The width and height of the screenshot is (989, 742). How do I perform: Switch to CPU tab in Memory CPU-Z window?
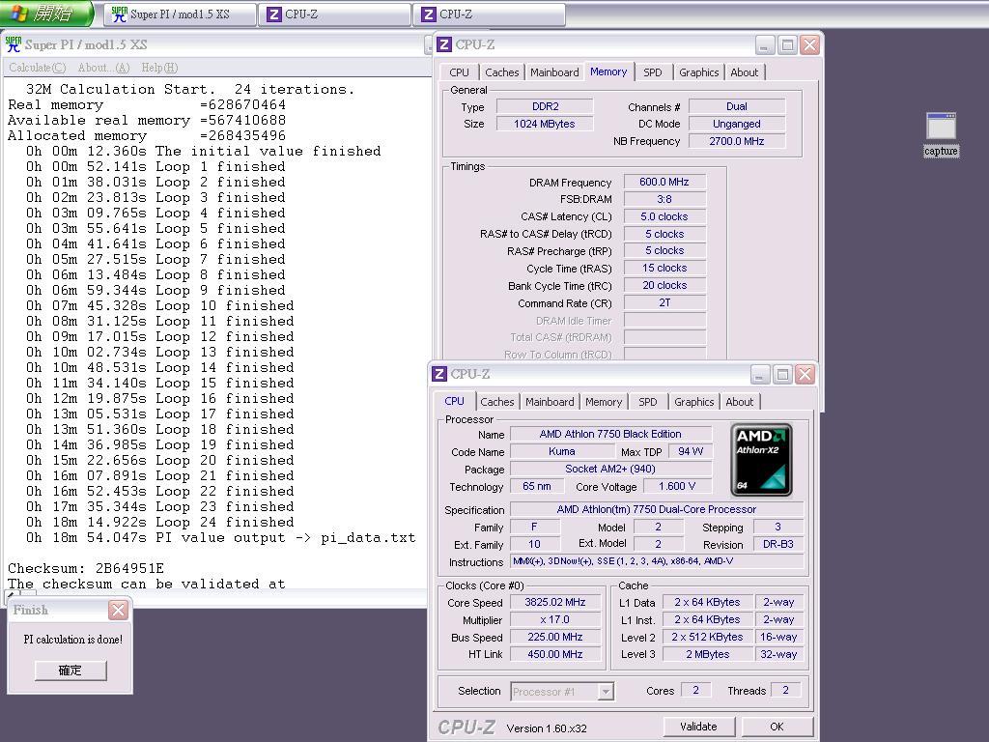coord(459,72)
